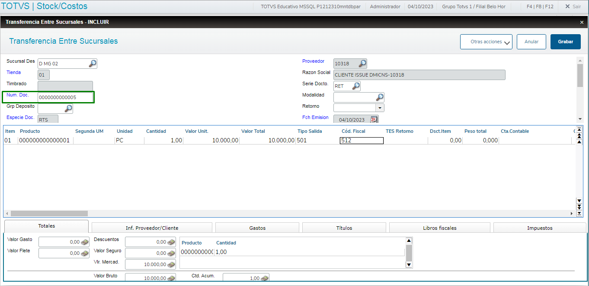Click Valor Gasto amount field
The image size is (589, 286).
coord(60,242)
